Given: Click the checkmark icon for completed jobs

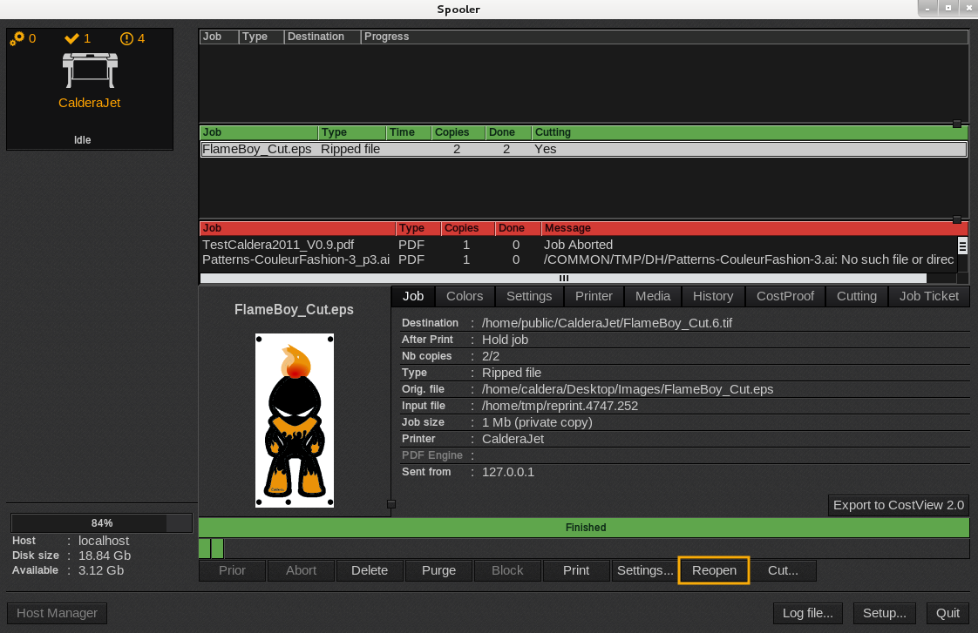Looking at the screenshot, I should pyautogui.click(x=71, y=38).
